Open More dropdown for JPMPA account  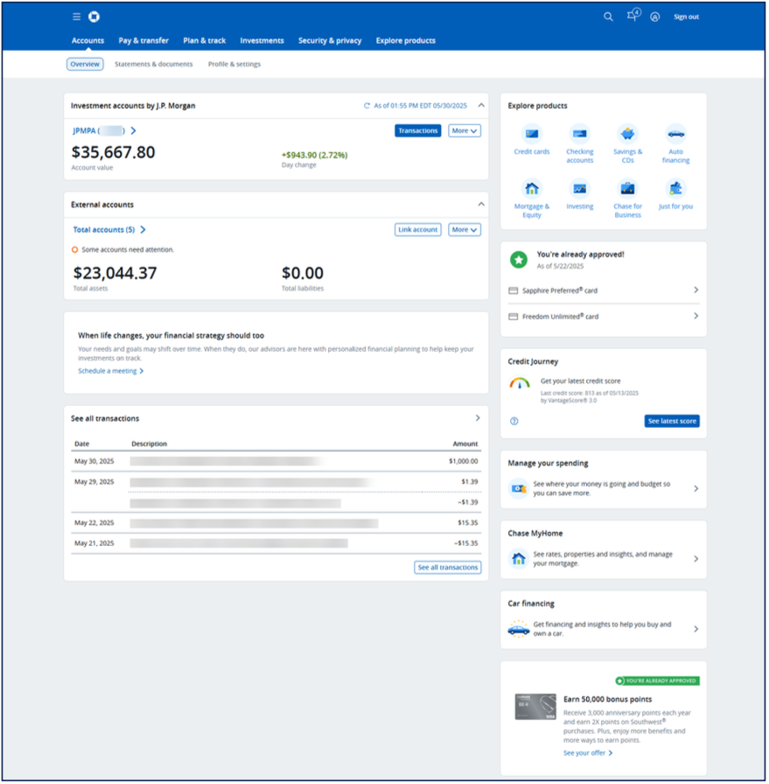(465, 131)
